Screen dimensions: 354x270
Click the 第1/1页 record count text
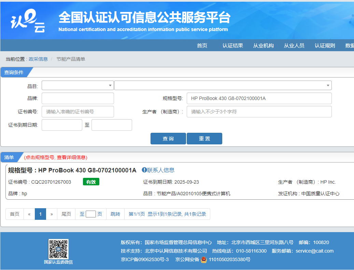[167, 214]
